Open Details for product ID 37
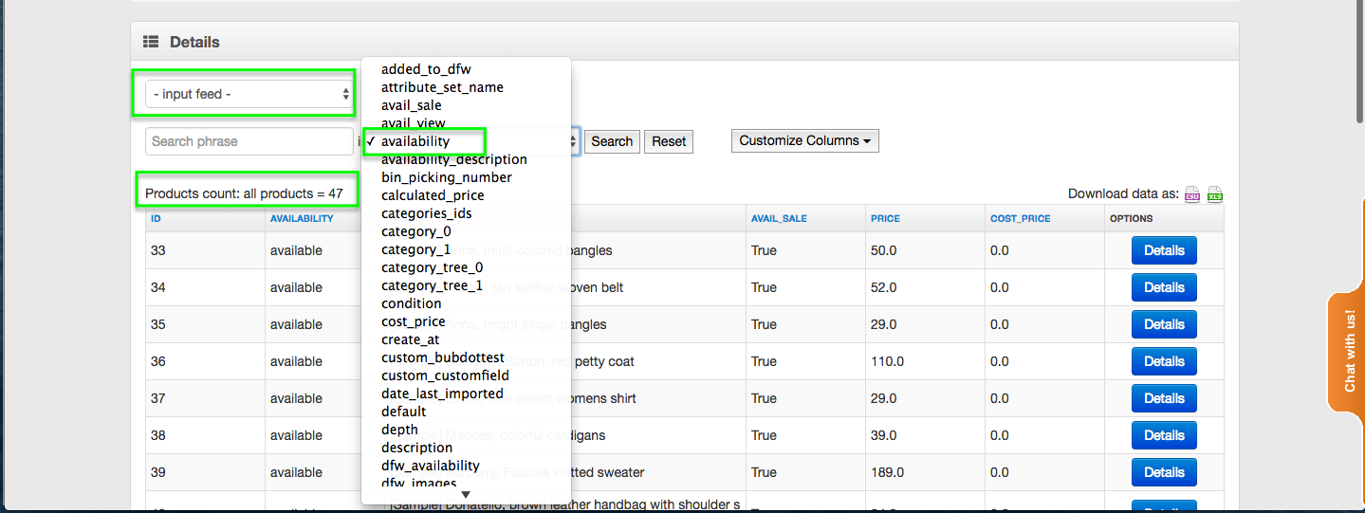This screenshot has width=1365, height=513. click(1163, 398)
